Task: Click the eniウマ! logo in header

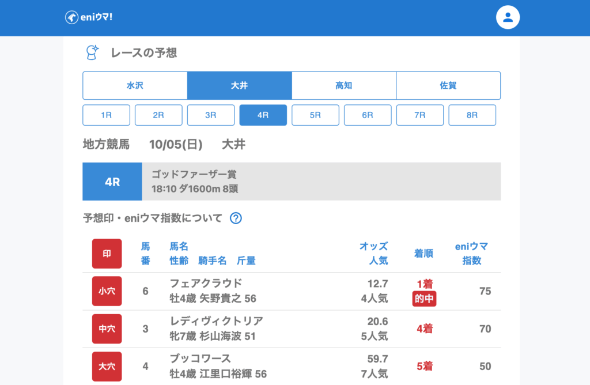Action: pos(88,17)
